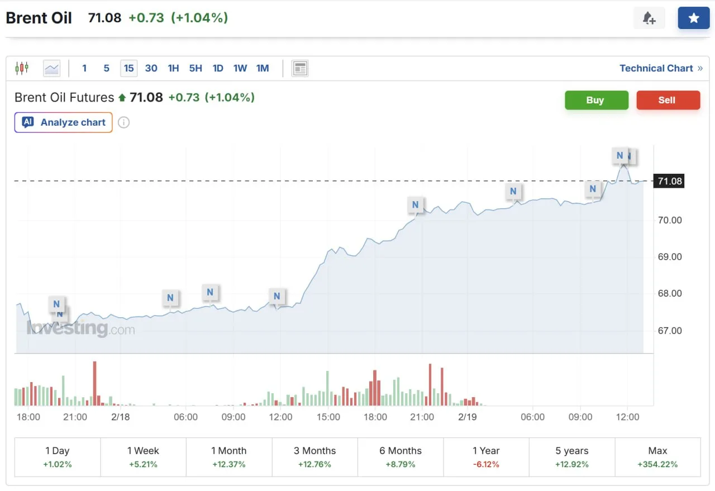Open the news marker at the chart peak
The width and height of the screenshot is (715, 491).
point(619,155)
